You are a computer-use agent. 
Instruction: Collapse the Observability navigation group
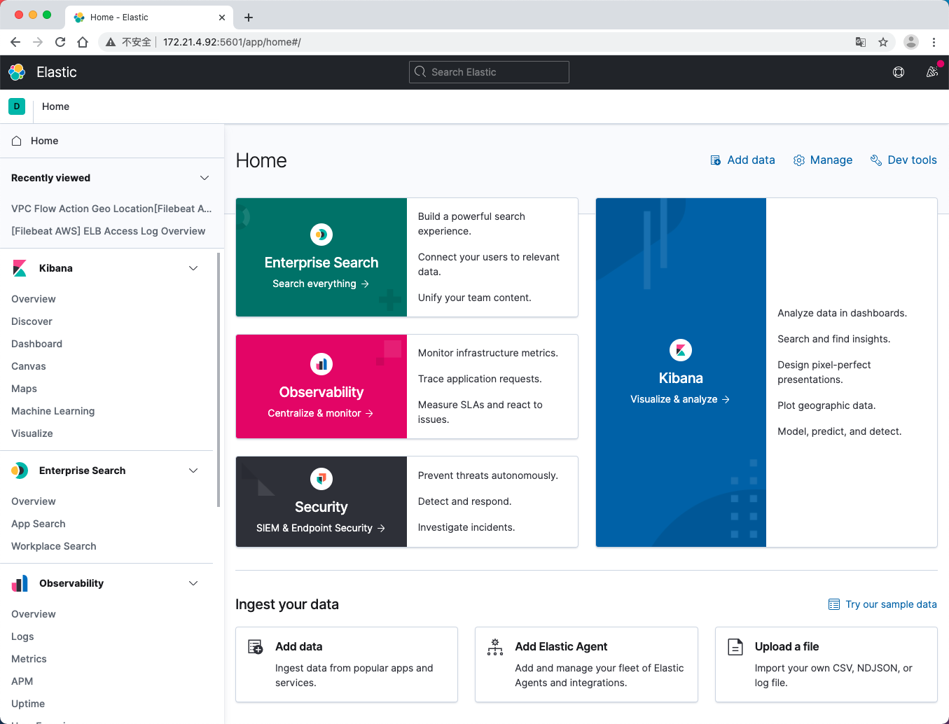click(x=193, y=583)
